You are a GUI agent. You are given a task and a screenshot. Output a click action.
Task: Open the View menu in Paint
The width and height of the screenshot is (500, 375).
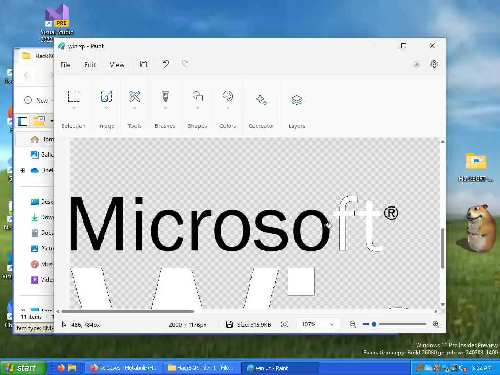tap(117, 65)
